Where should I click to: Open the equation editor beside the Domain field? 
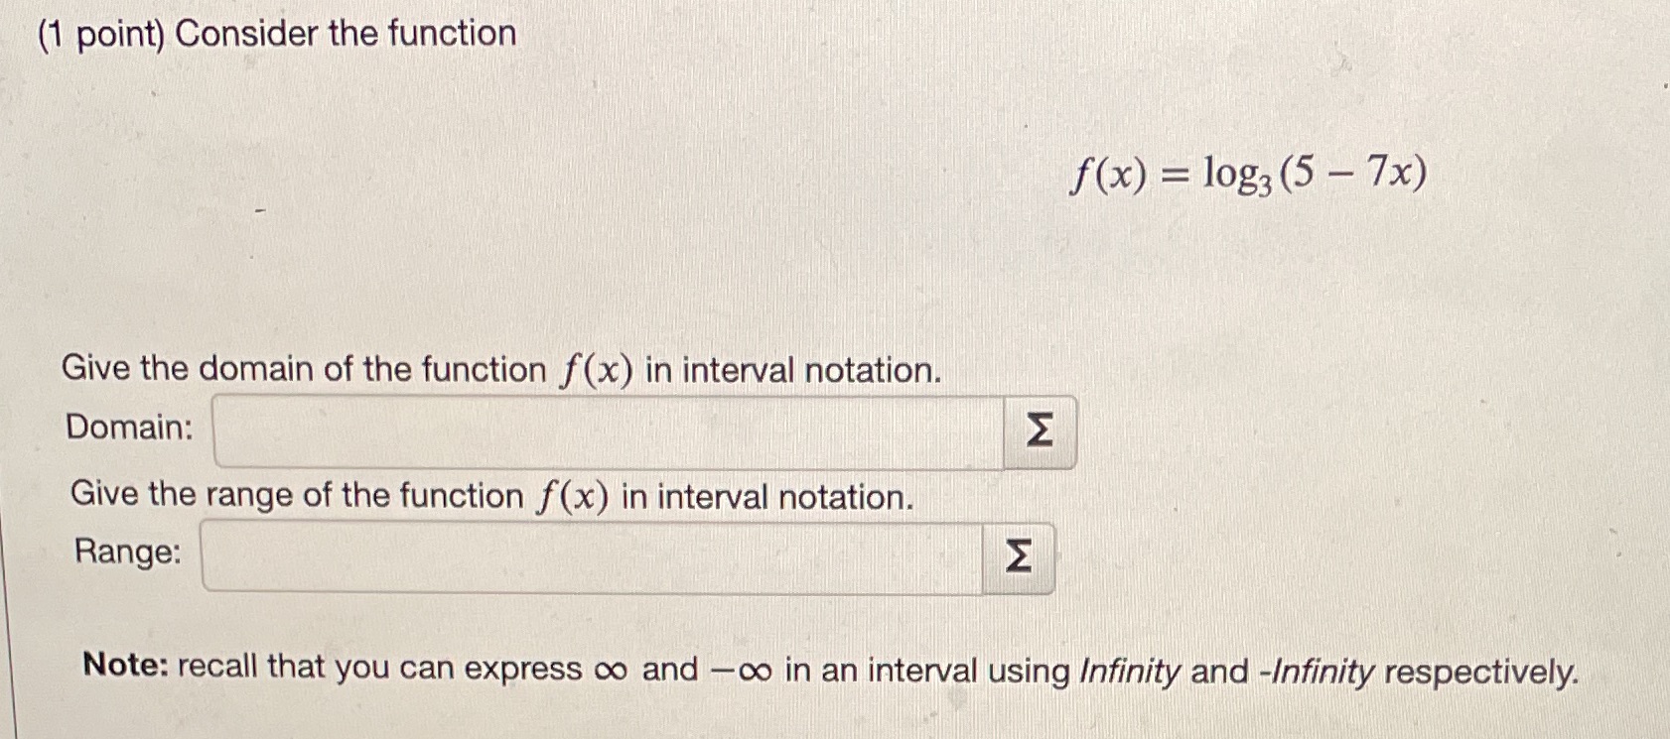pyautogui.click(x=1039, y=429)
